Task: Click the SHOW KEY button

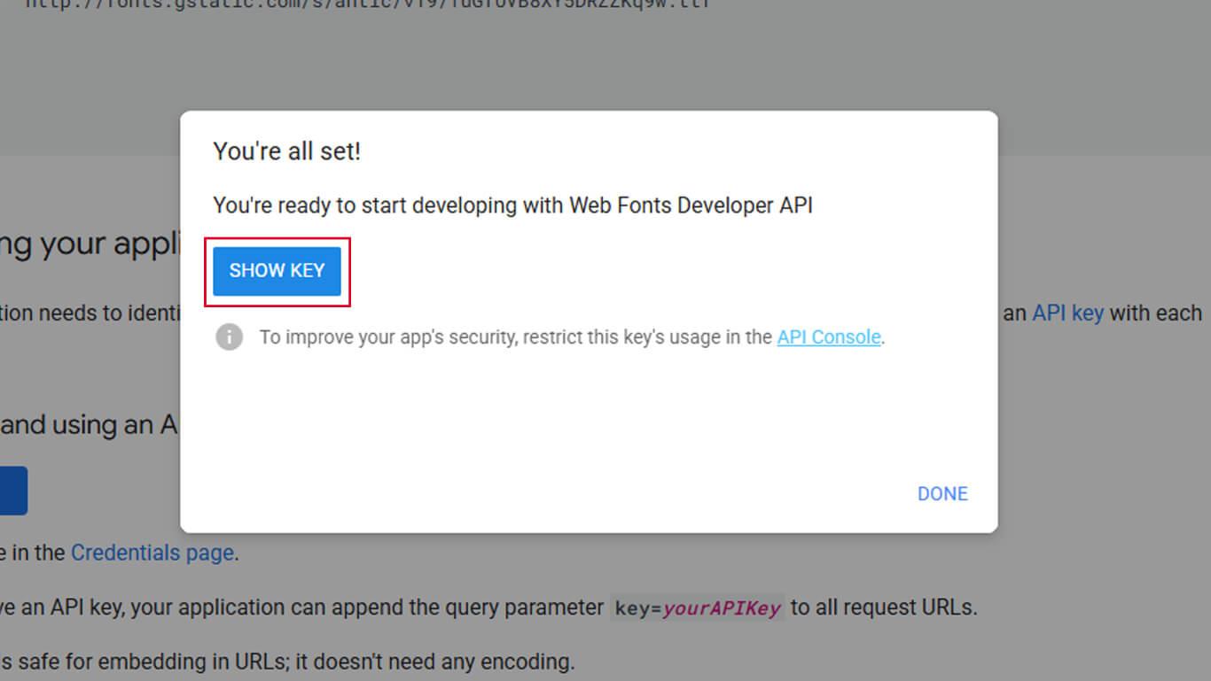Action: (277, 271)
